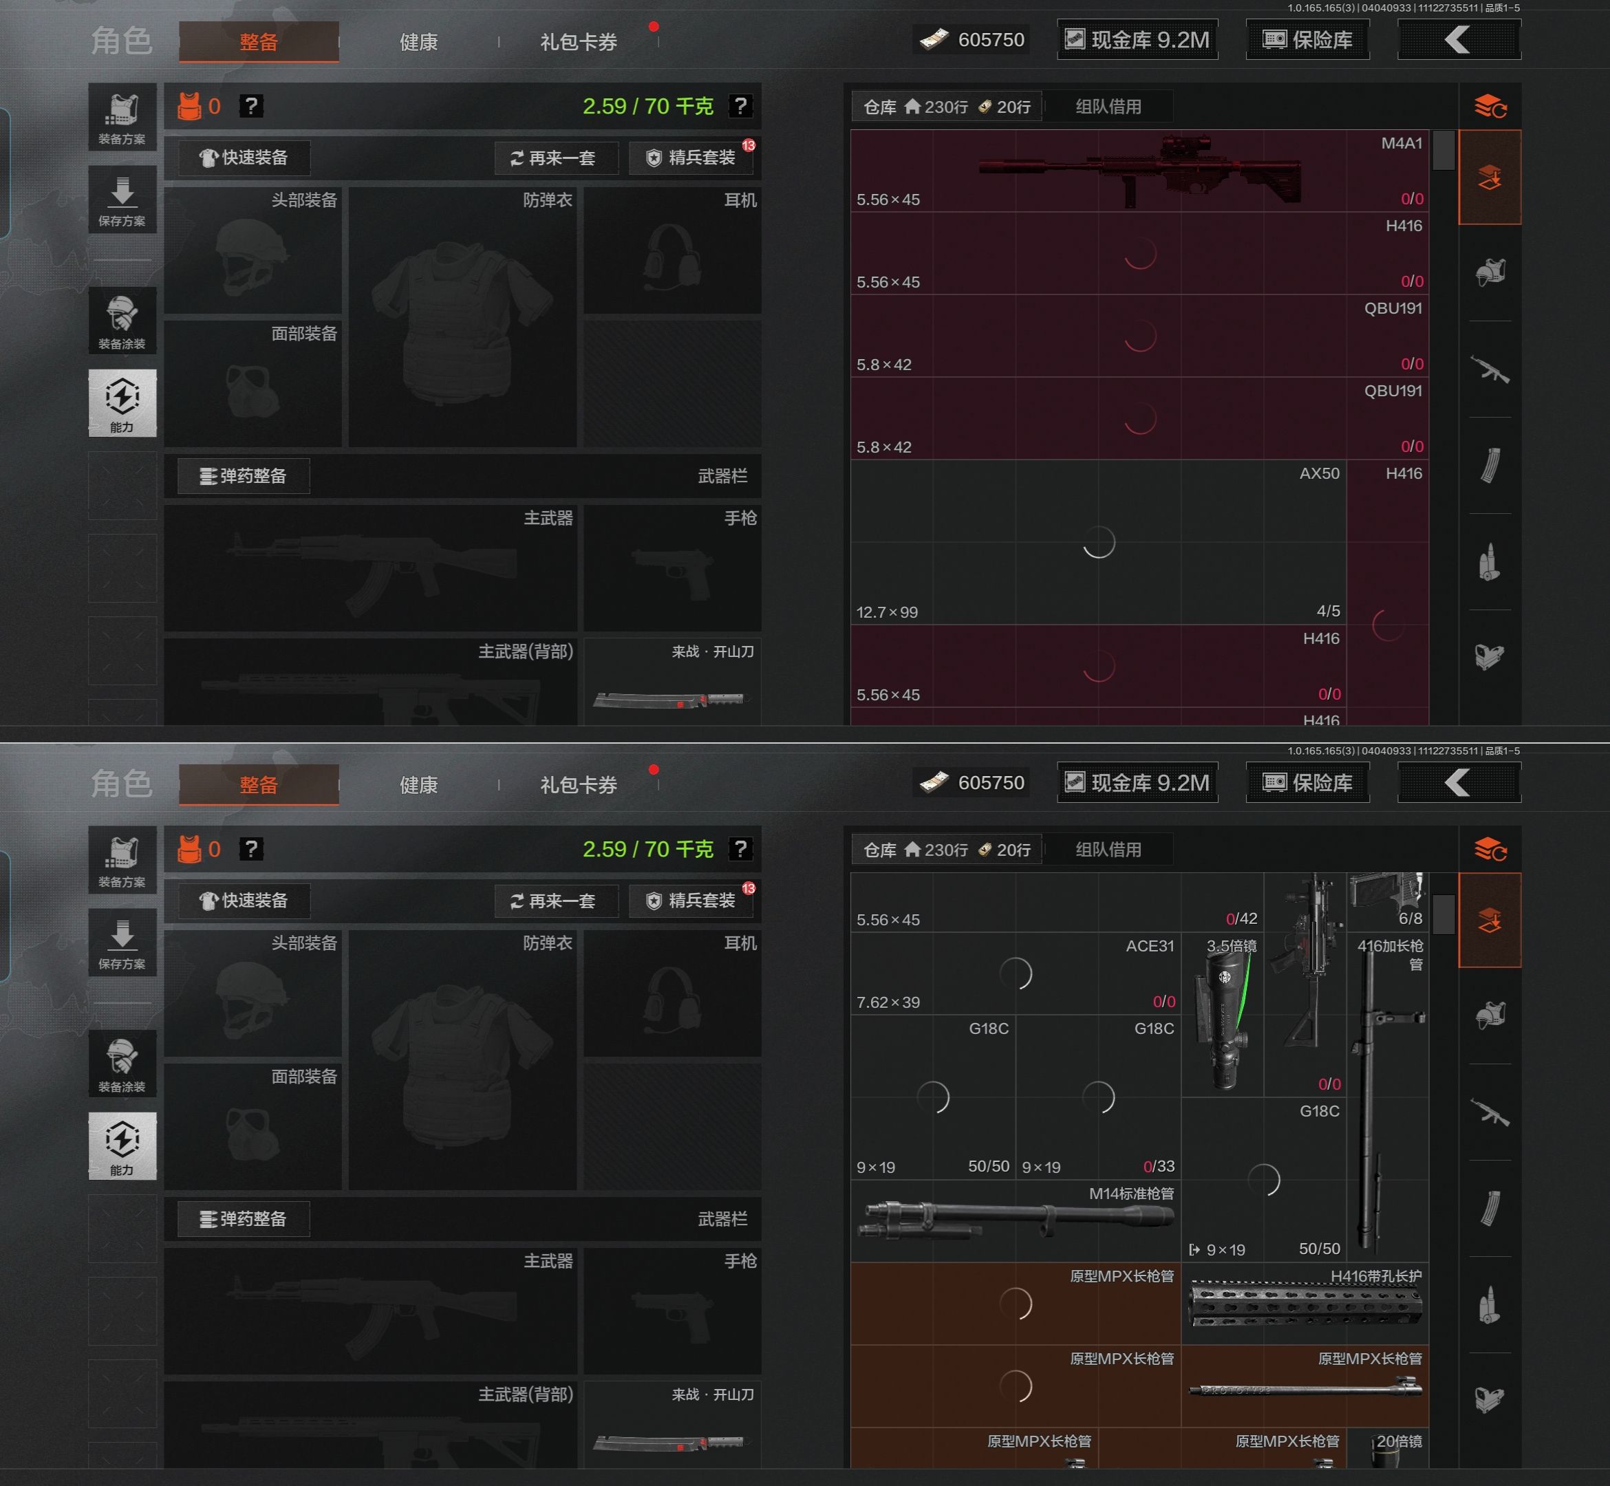Open 礼包卡券 tab in lower screen
This screenshot has width=1610, height=1486.
click(578, 785)
